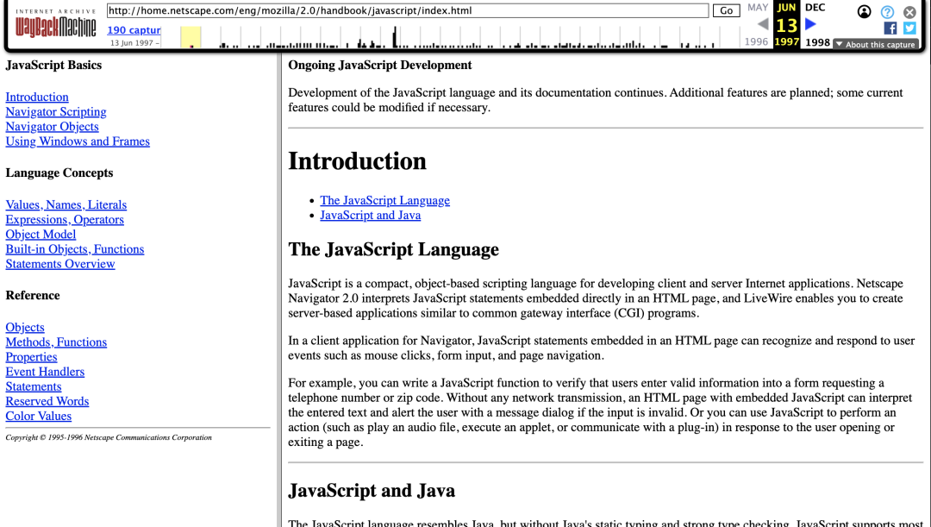The width and height of the screenshot is (931, 527).
Task: Click the frame divider between the panes
Action: pos(278,289)
